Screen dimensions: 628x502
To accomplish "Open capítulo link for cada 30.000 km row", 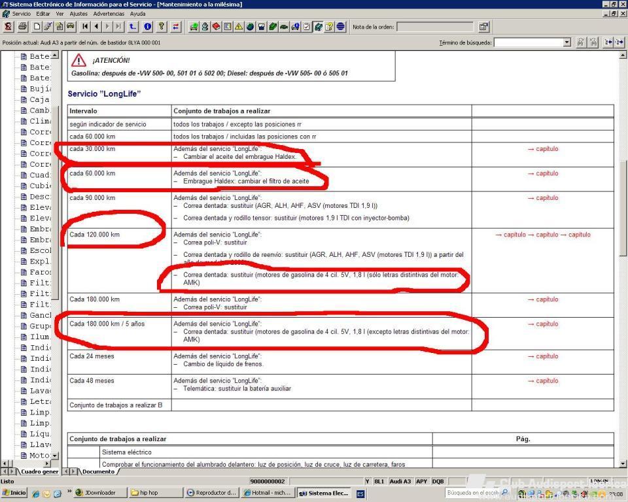I will coord(543,149).
